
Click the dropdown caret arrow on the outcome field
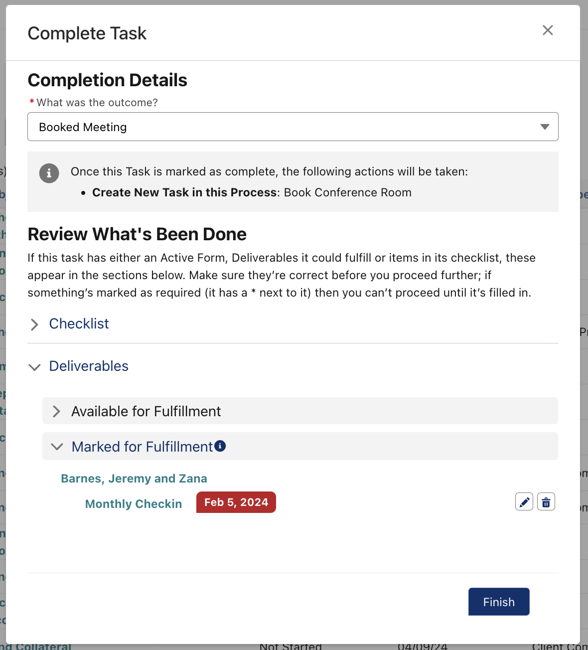545,127
